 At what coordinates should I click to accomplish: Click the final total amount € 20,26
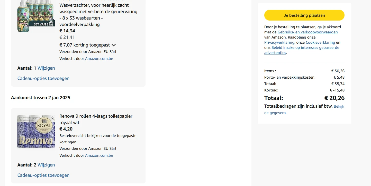click(334, 98)
